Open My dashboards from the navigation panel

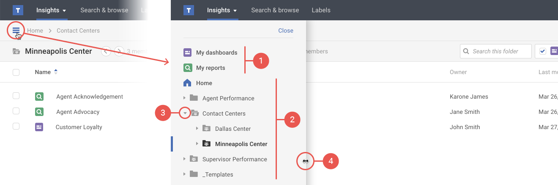[x=216, y=52]
